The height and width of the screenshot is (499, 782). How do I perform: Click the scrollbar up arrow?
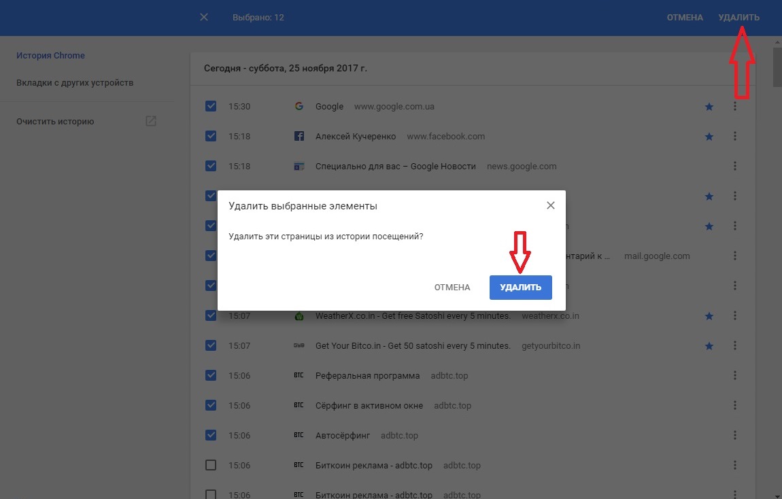(x=777, y=42)
